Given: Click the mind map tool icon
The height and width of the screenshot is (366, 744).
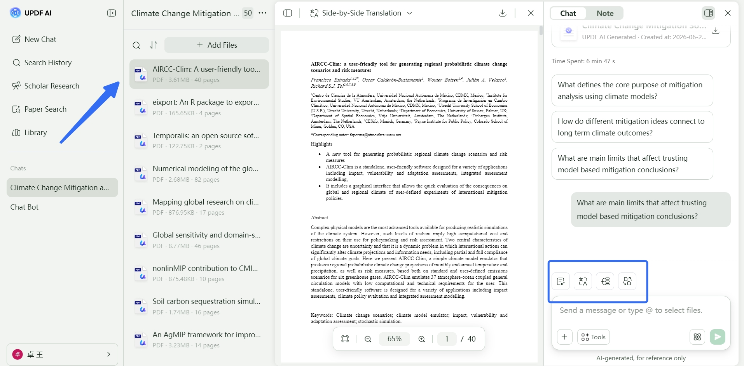Looking at the screenshot, I should [x=605, y=281].
